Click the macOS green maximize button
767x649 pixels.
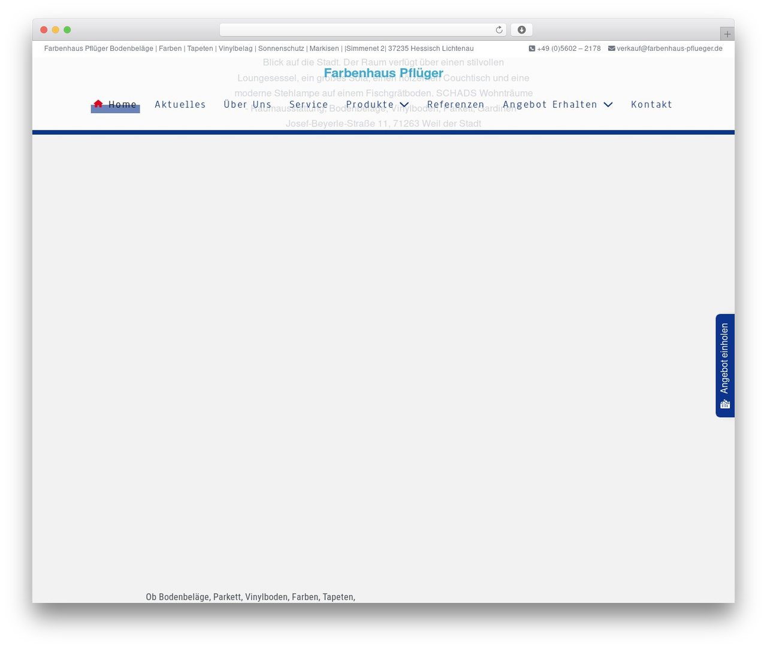(x=67, y=30)
